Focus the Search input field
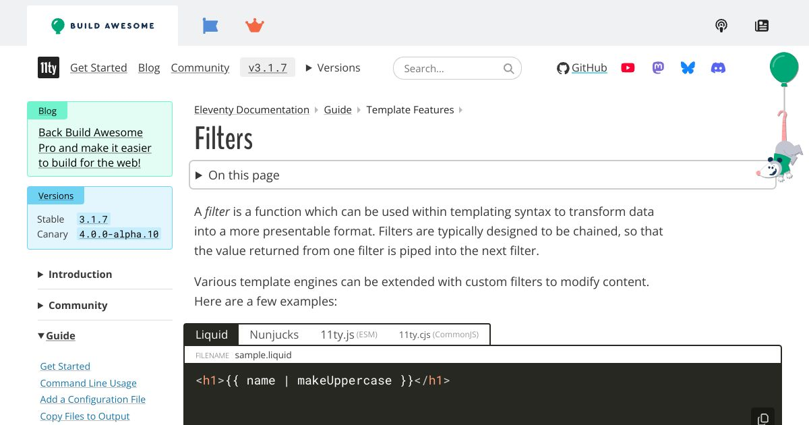 (457, 68)
